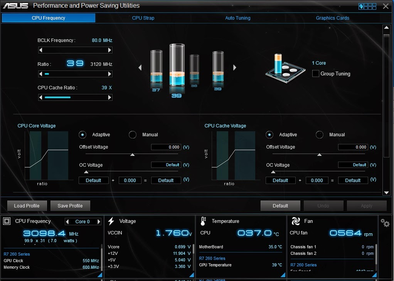Increase BCLK Frequency with right arrow
The height and width of the screenshot is (281, 394).
109,50
